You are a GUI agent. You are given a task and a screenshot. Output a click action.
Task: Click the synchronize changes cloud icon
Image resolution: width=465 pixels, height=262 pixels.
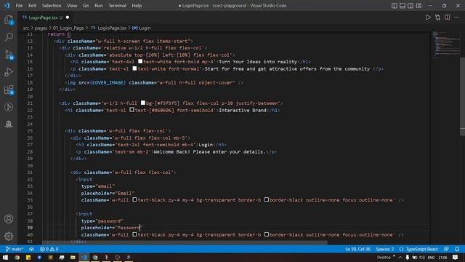click(x=31, y=249)
